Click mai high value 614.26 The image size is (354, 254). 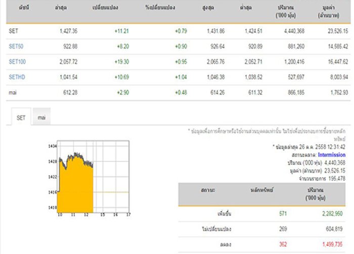[x=217, y=92]
